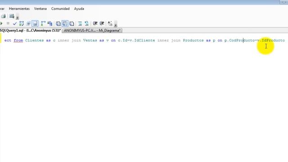
Task: Click 'inner join' before Ventas
Action: point(69,40)
